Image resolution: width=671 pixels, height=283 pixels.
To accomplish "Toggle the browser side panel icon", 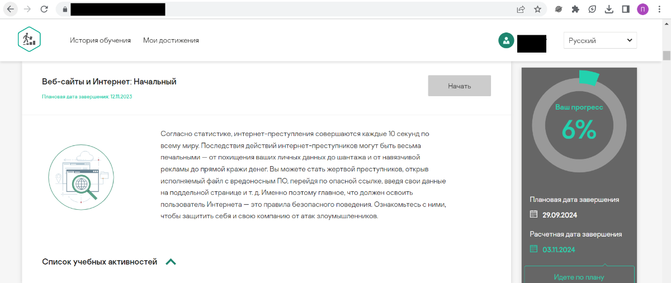I will coord(626,9).
